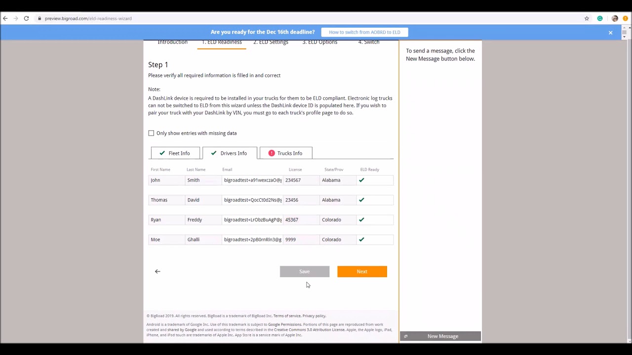Click the orange Next button
The width and height of the screenshot is (632, 355).
click(x=362, y=272)
